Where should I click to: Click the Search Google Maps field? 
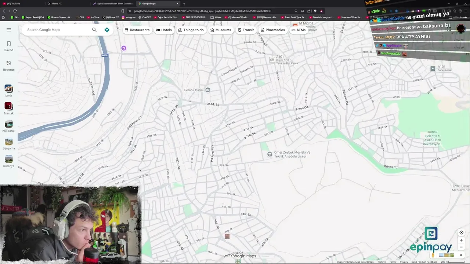click(x=57, y=30)
